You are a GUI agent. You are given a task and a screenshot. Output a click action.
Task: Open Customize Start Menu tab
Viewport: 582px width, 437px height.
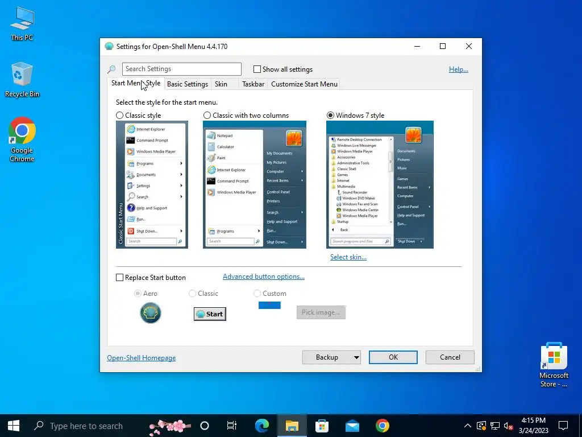coord(305,84)
